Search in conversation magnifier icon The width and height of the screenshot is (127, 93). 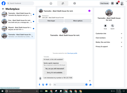[x=113, y=26]
